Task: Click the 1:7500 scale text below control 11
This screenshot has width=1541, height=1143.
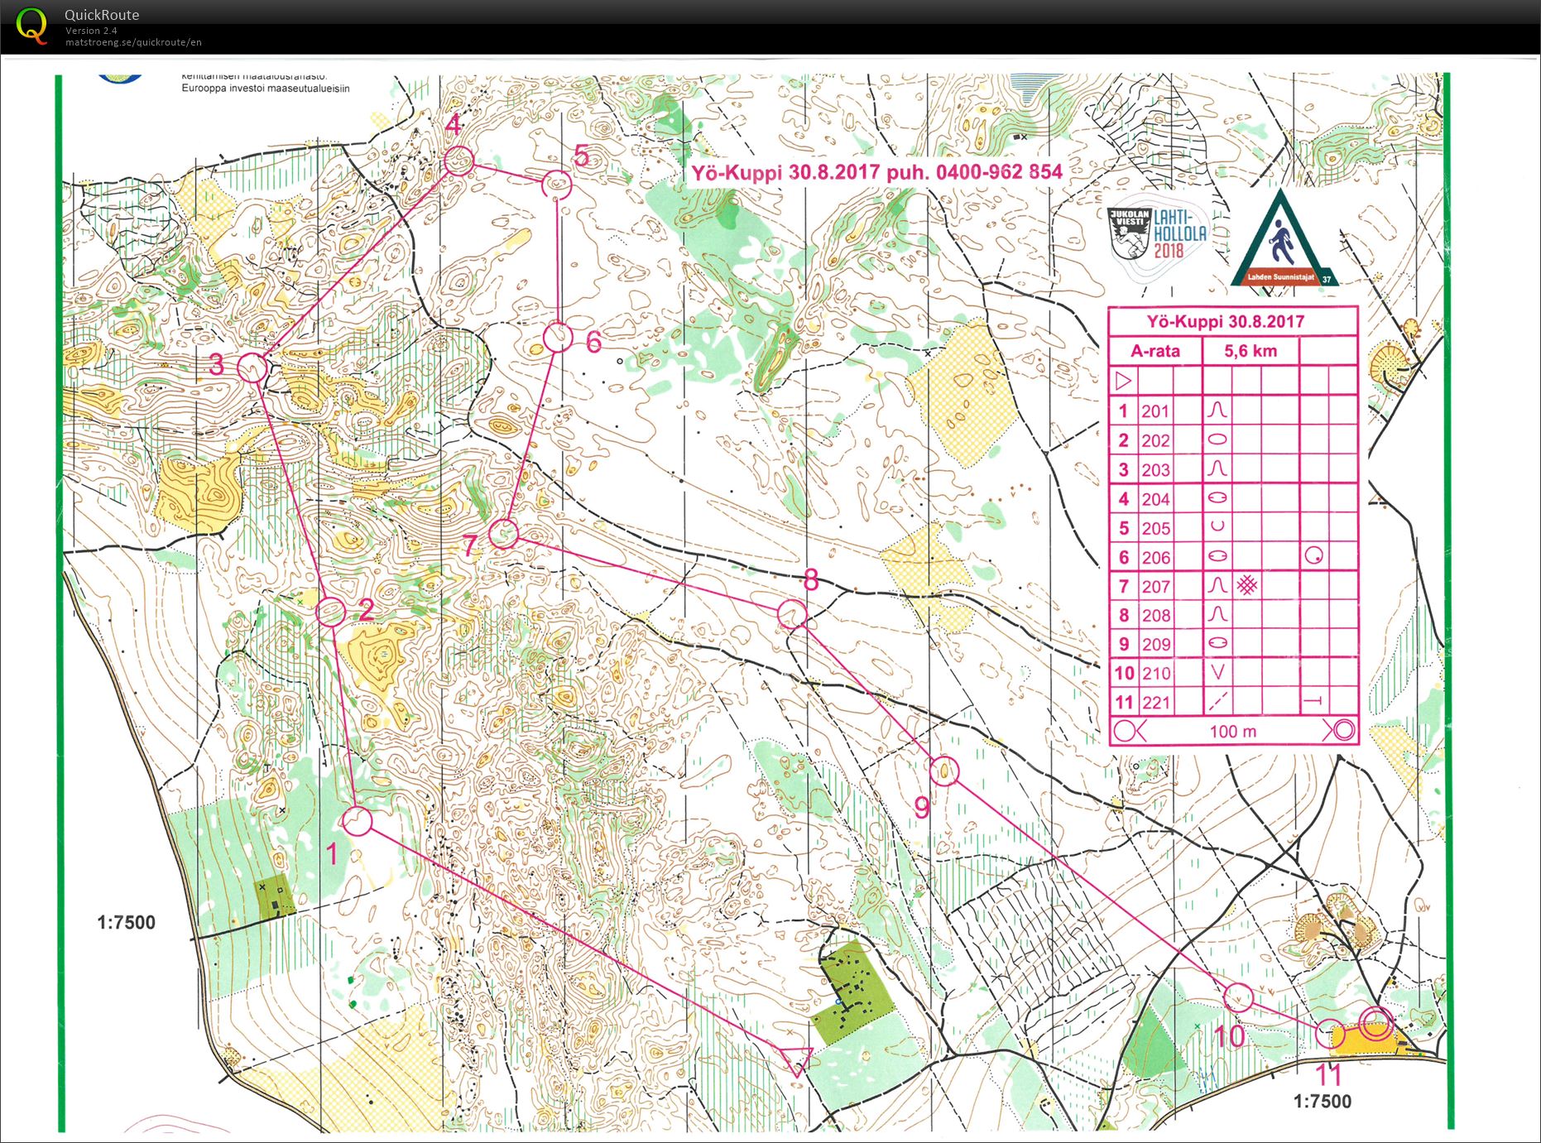Action: (x=1323, y=1102)
